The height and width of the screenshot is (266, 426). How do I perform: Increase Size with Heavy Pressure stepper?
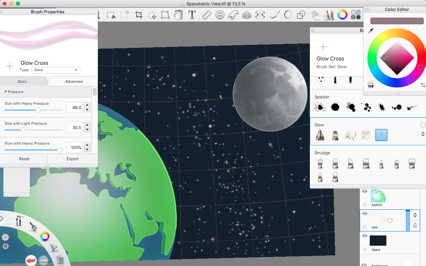pyautogui.click(x=87, y=105)
